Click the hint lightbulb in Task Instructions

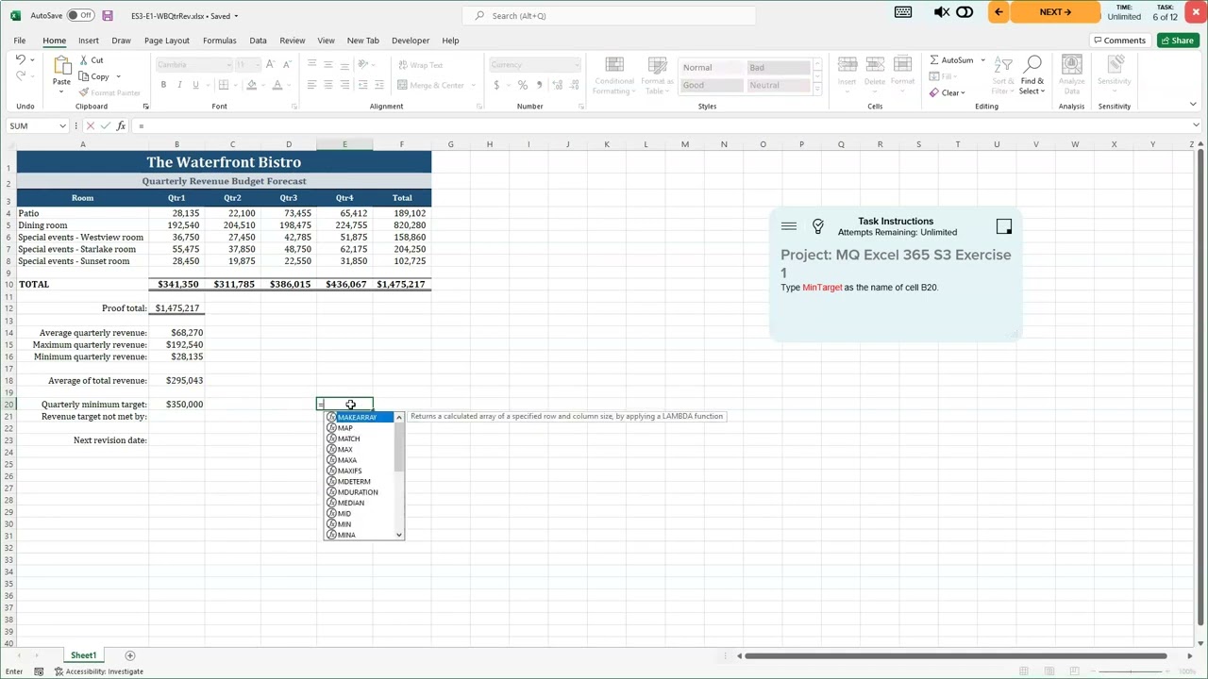coord(818,226)
